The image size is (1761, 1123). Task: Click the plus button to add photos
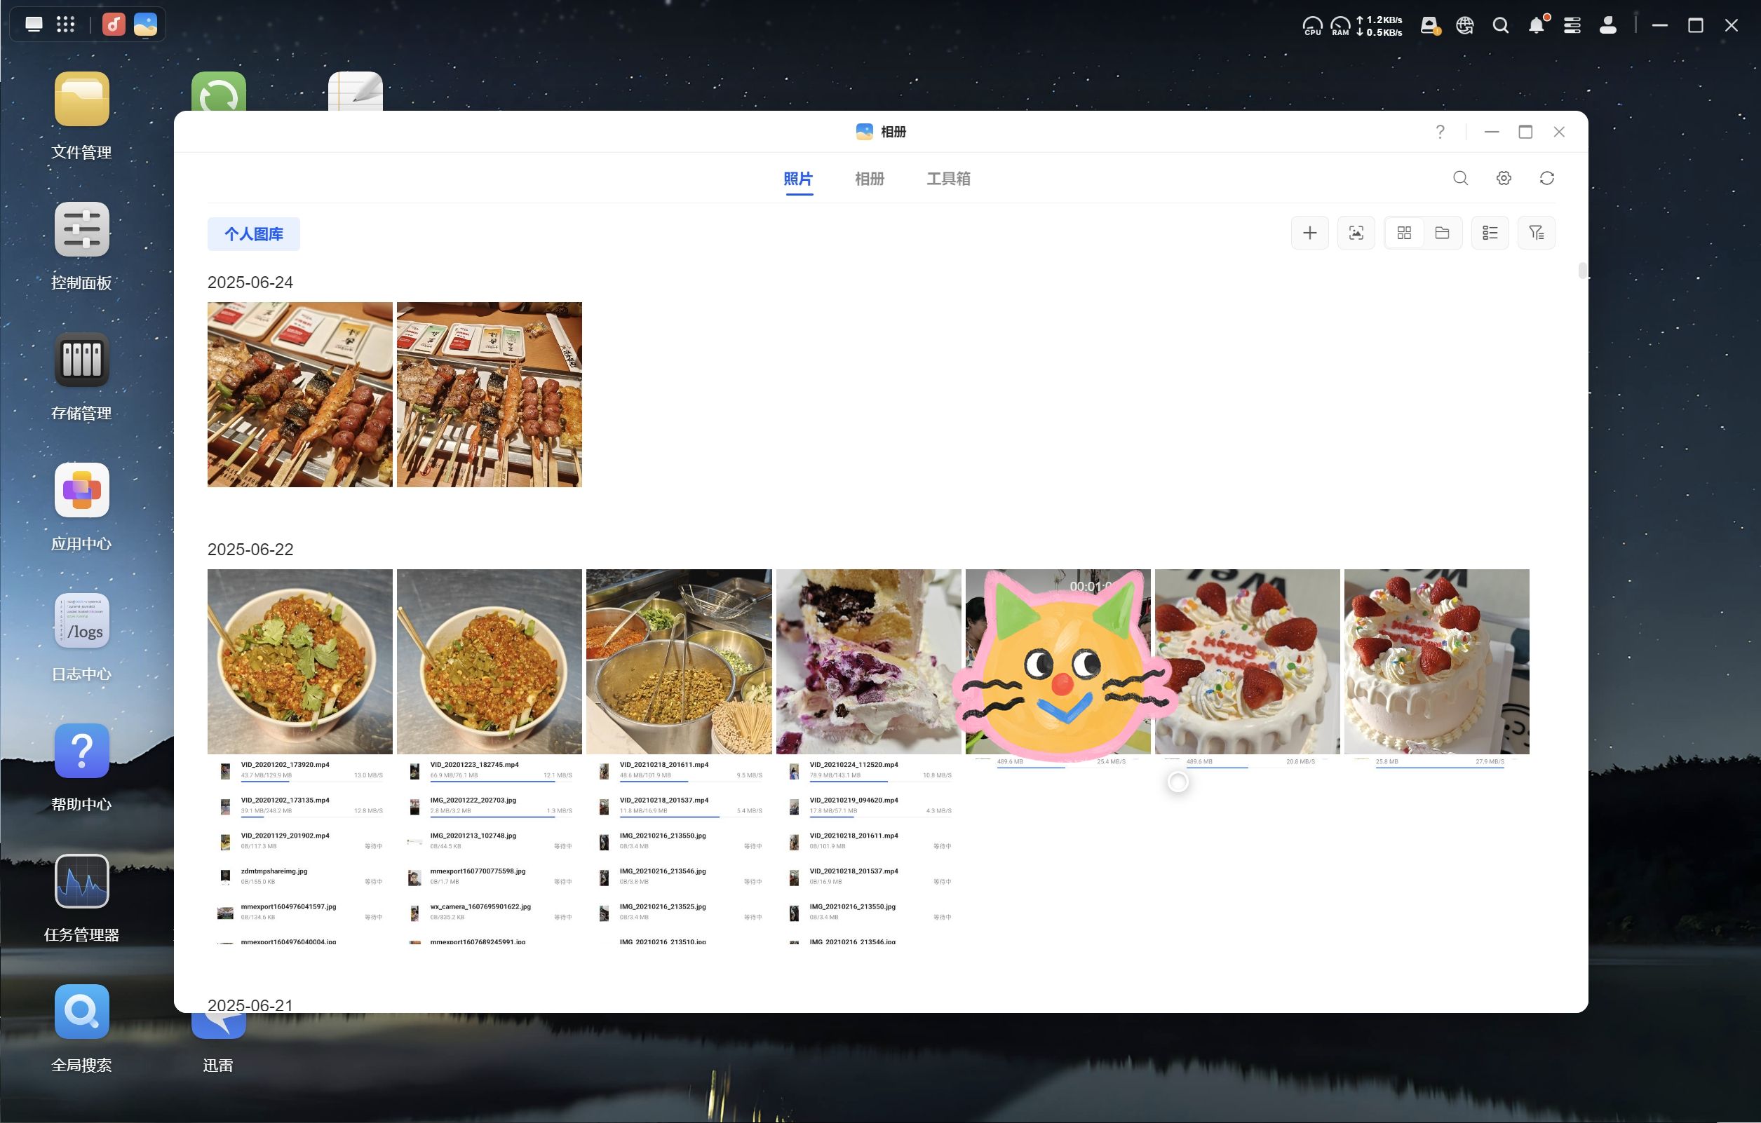click(x=1309, y=233)
